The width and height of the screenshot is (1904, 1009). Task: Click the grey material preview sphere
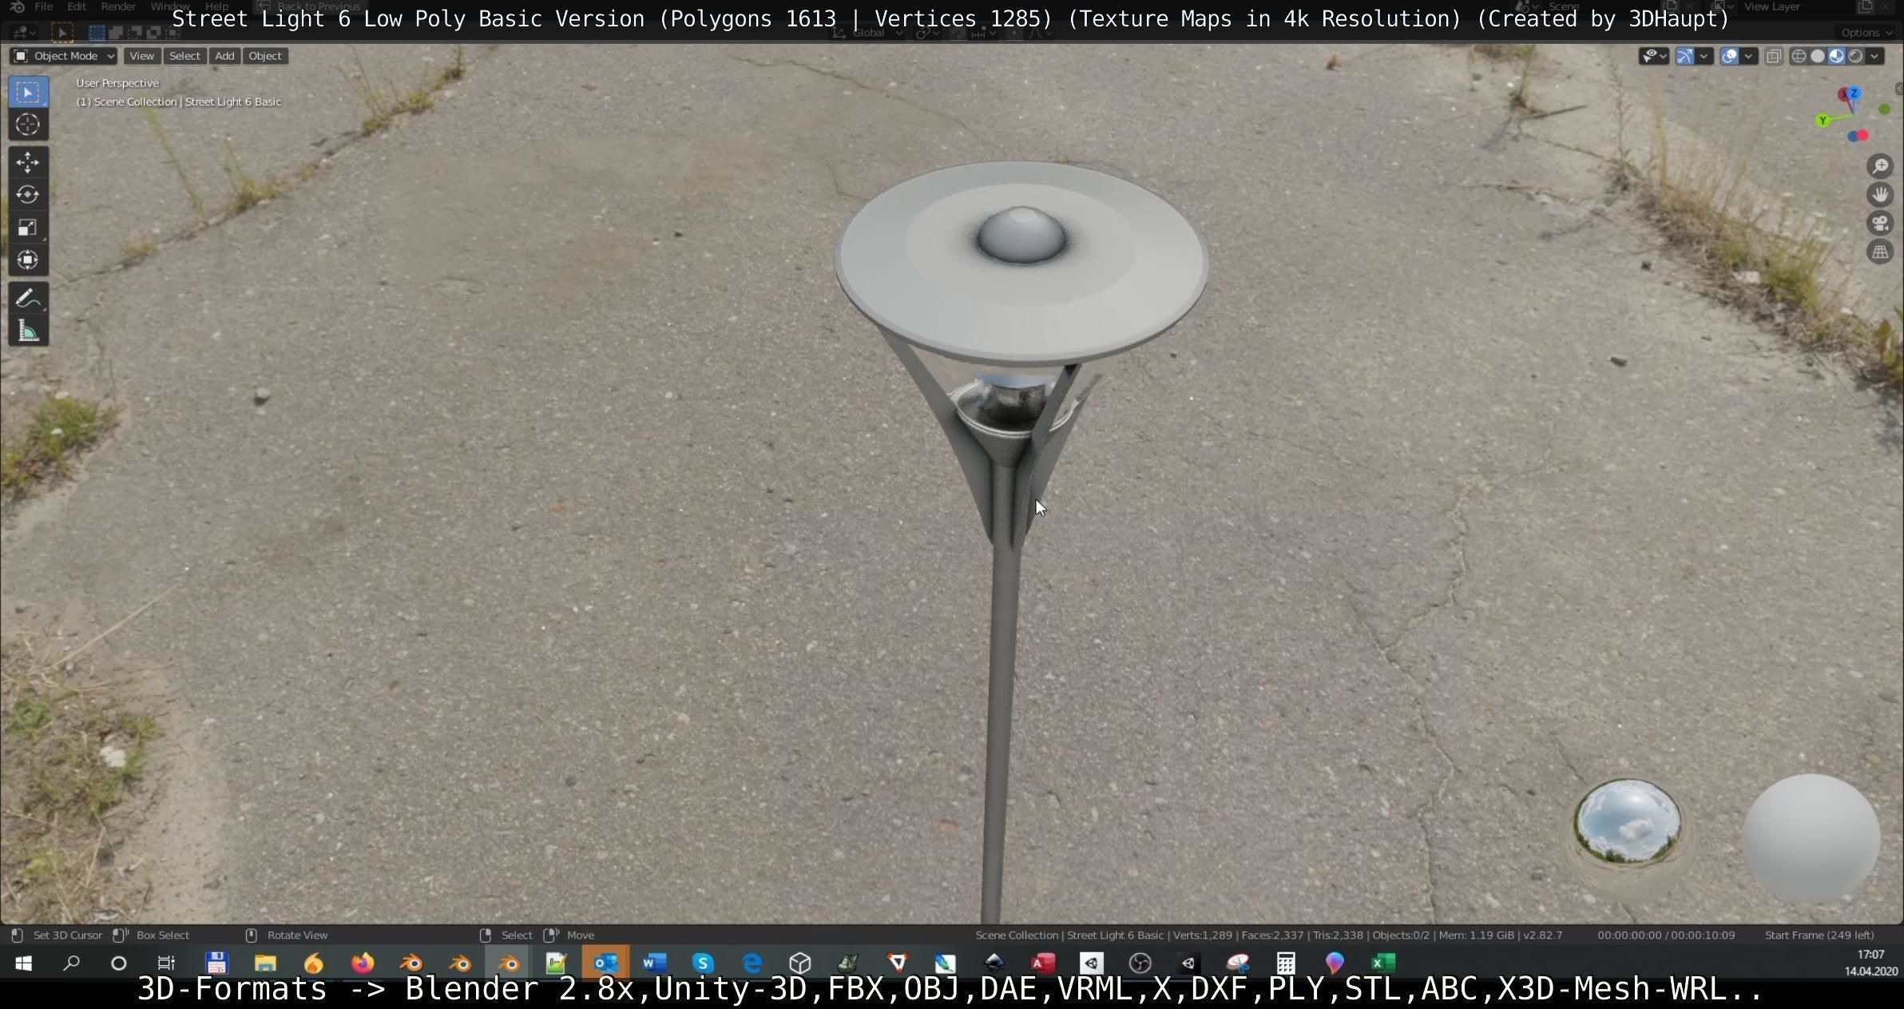pyautogui.click(x=1811, y=839)
